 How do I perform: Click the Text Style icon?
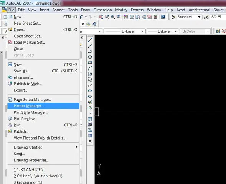(173, 17)
